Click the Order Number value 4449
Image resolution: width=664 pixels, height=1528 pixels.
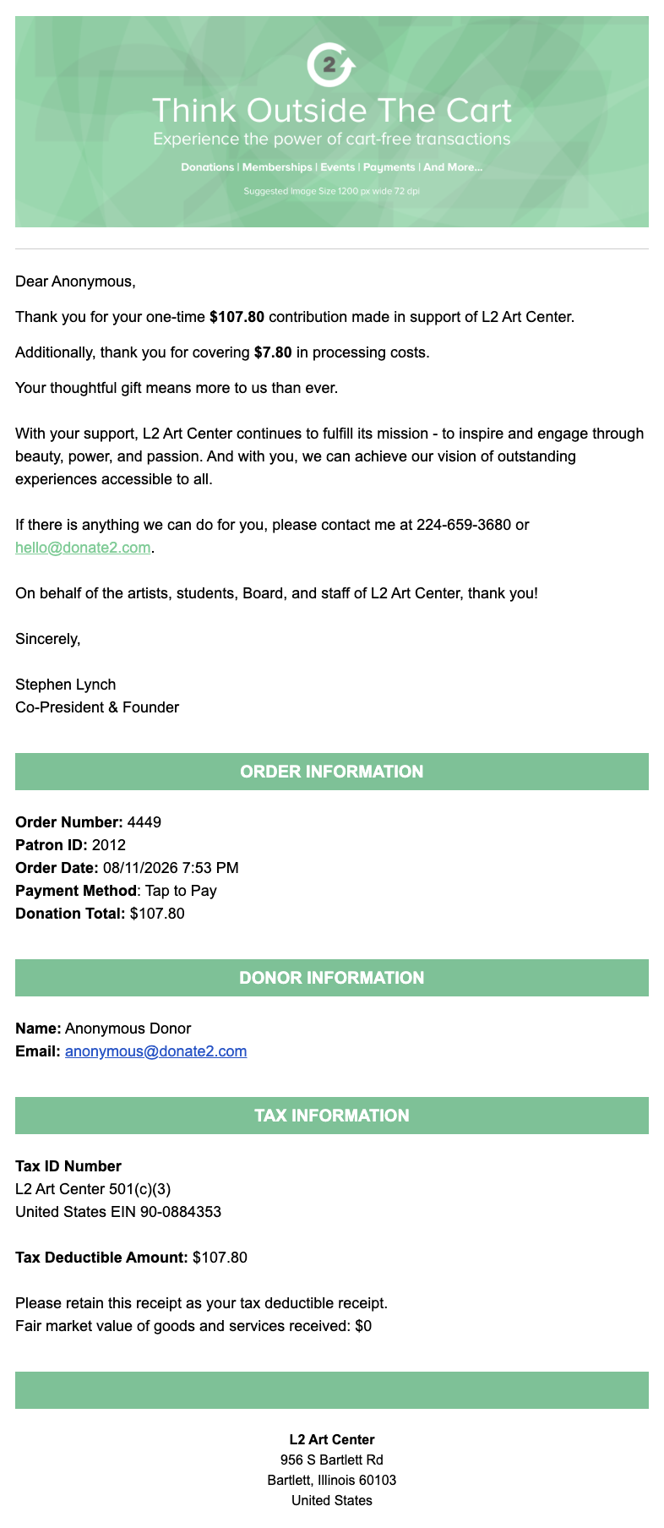144,822
